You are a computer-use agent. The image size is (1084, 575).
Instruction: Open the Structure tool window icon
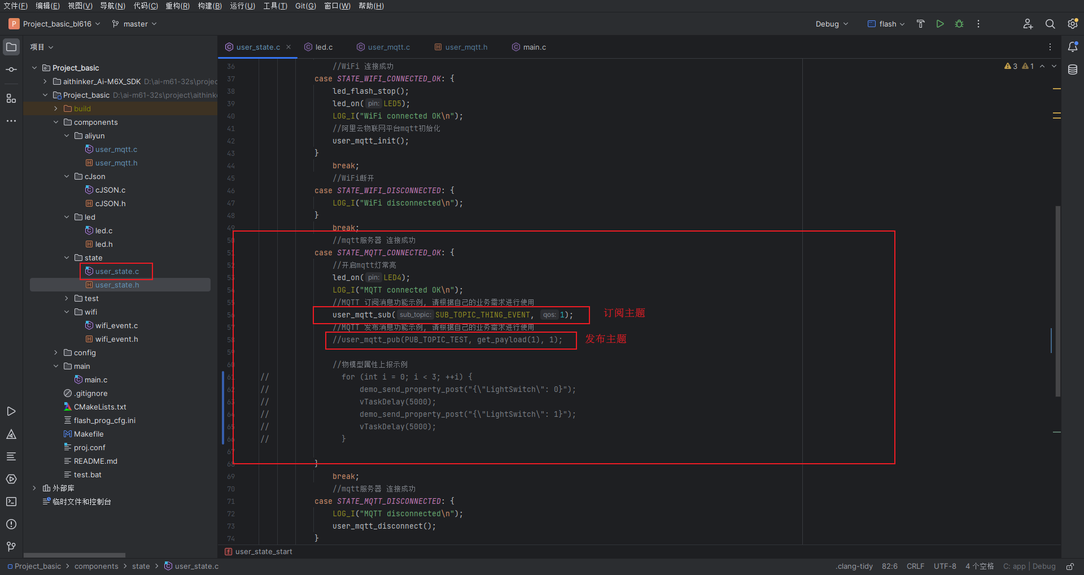click(11, 98)
